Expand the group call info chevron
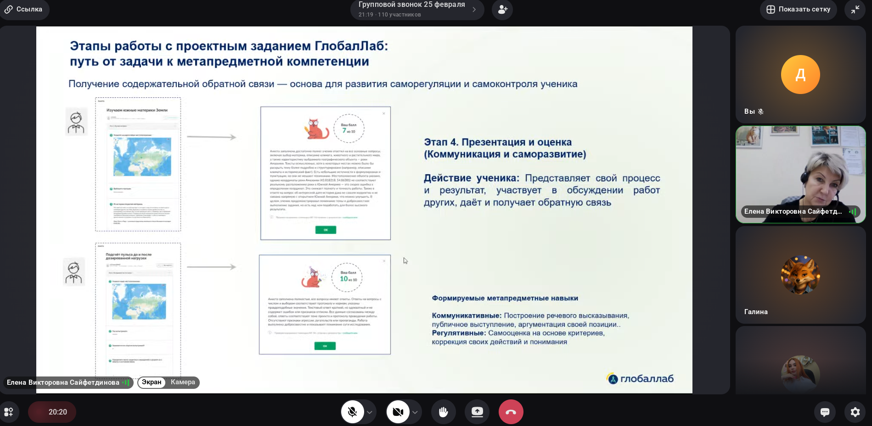This screenshot has width=872, height=426. pos(474,10)
